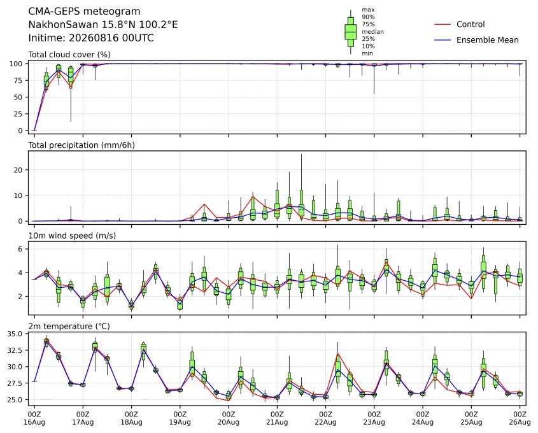
Task: Click the 25.0 tick on temperature axis
Action: (15, 400)
